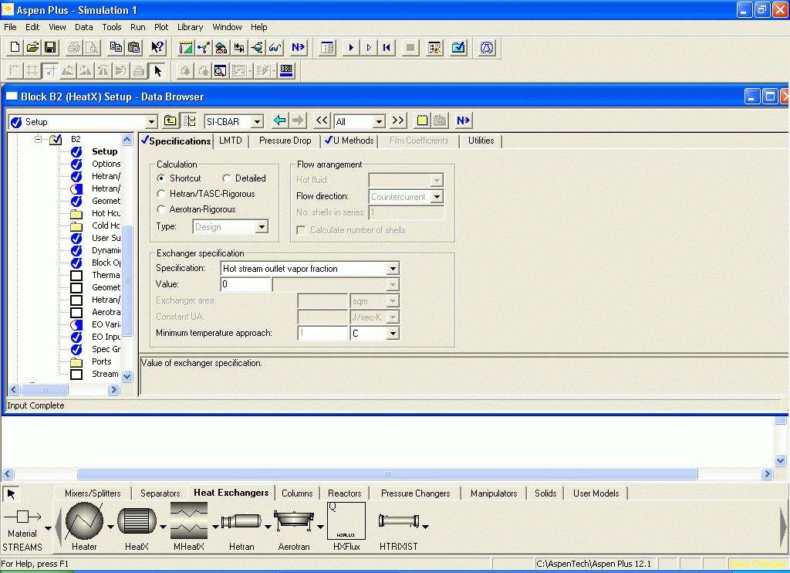Start the simulation run with the solid play icon
This screenshot has width=790, height=573.
click(351, 47)
